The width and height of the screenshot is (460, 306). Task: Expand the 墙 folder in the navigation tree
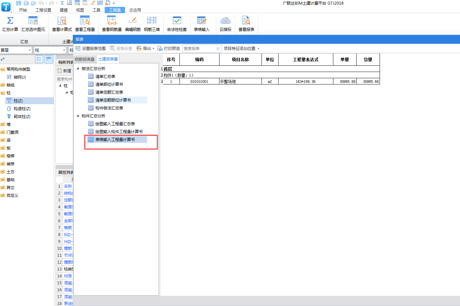click(3, 124)
